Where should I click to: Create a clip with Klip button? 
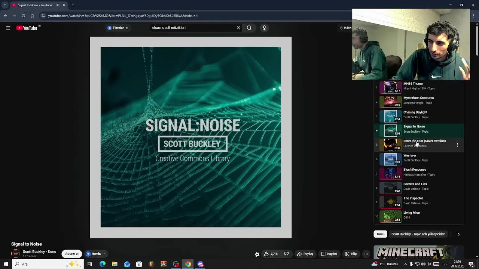tap(351, 254)
